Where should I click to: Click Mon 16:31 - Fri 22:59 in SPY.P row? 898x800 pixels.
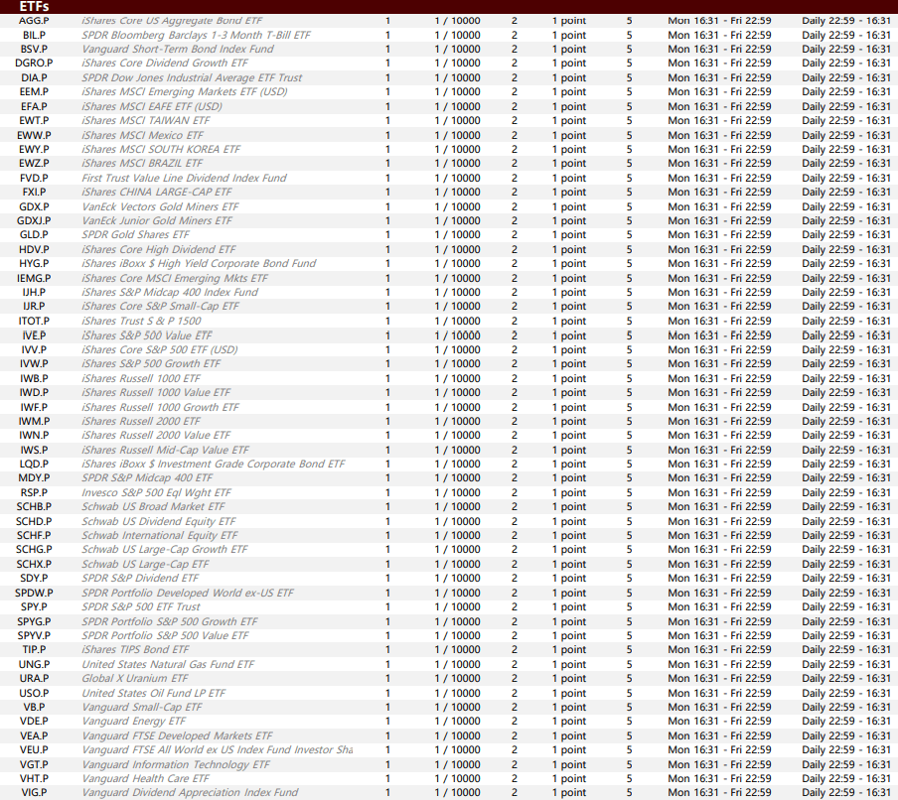pyautogui.click(x=719, y=606)
